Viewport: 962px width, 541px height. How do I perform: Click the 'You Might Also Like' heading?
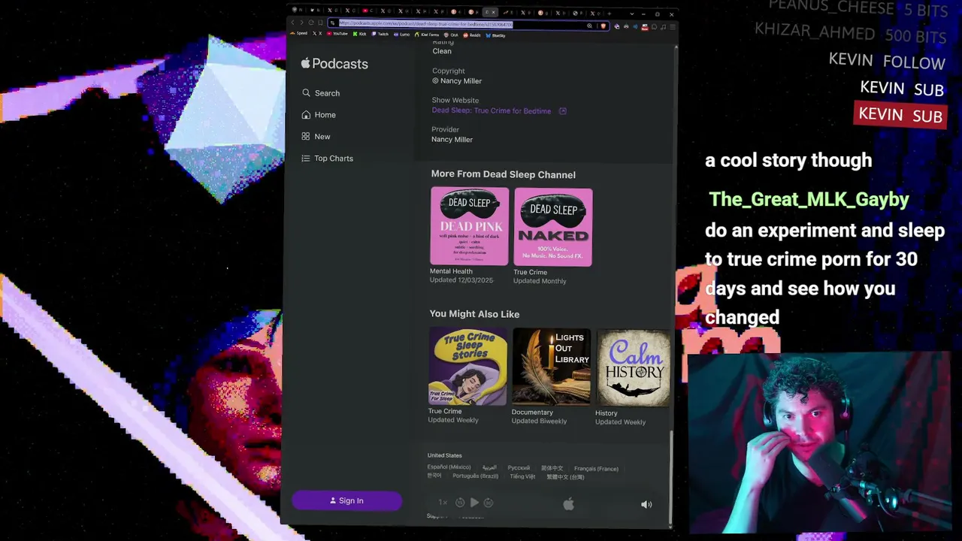474,314
